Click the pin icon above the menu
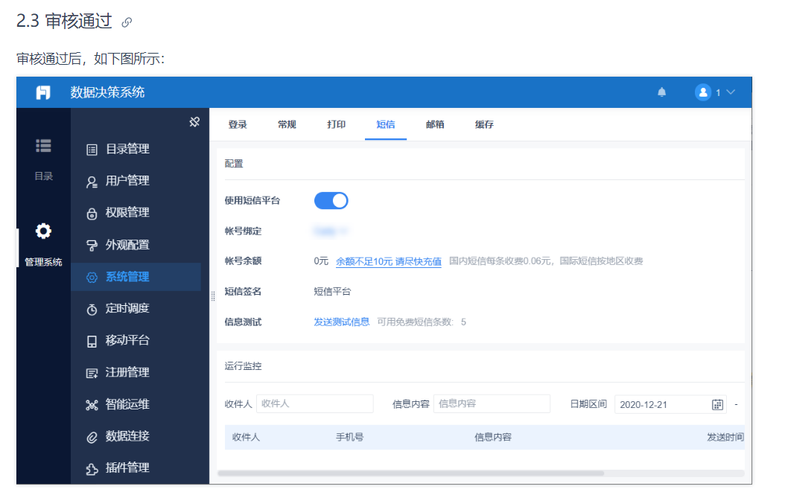 click(194, 121)
